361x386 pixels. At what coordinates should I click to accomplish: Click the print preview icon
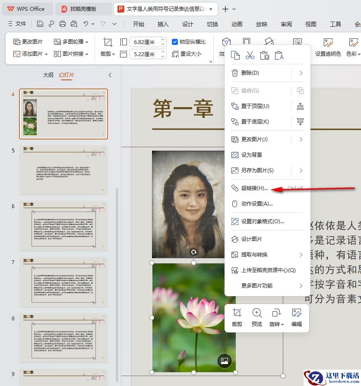(74, 24)
